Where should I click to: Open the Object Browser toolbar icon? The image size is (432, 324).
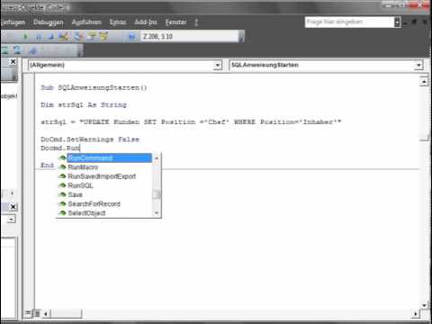click(103, 37)
